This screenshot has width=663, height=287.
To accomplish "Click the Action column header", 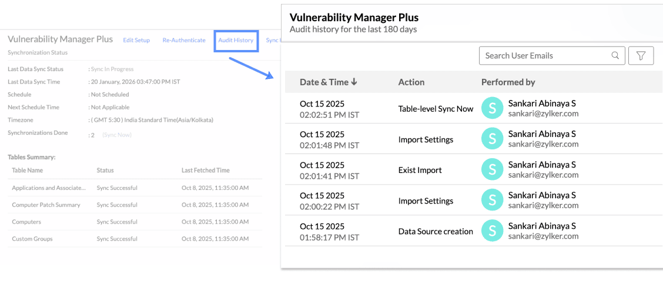I will tap(411, 82).
